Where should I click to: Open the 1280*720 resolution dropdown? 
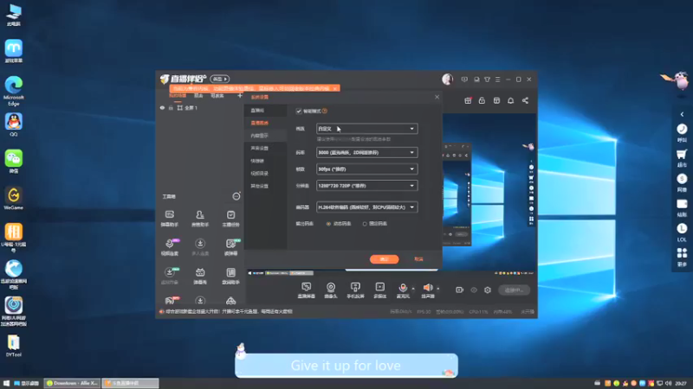point(366,186)
